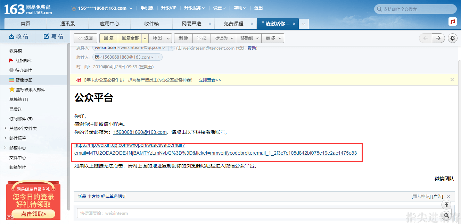
Task: Close the 网易严选 tab
Action: [x=210, y=24]
